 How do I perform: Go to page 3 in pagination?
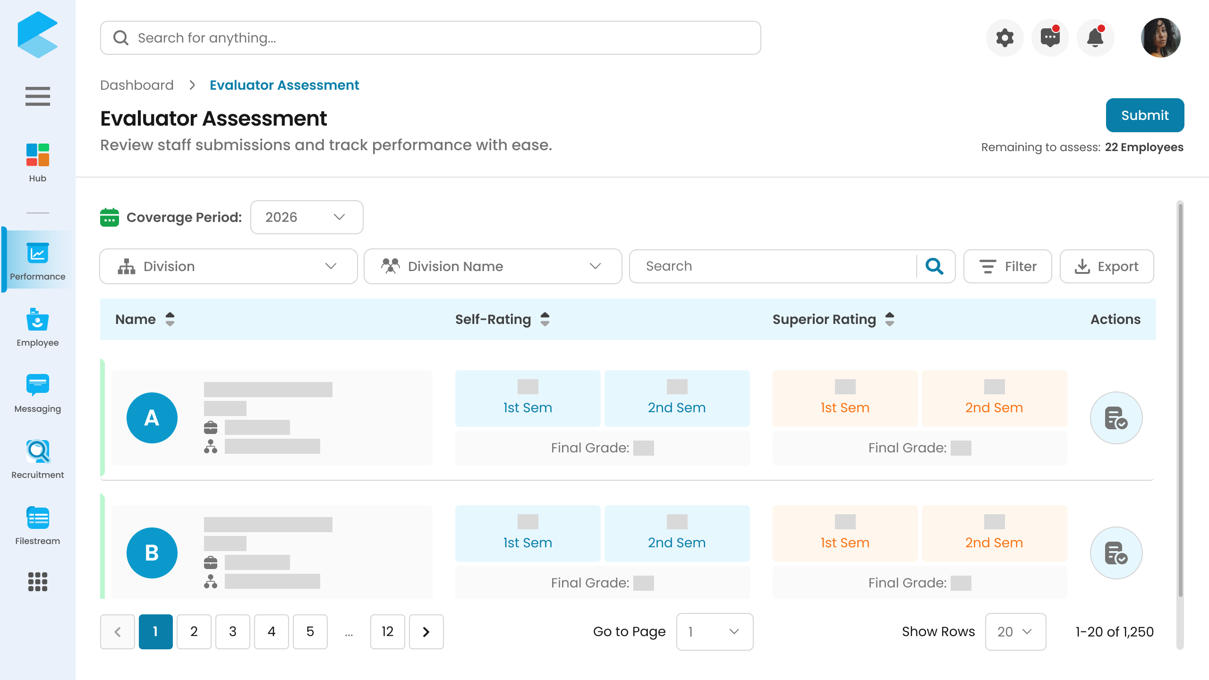click(x=232, y=632)
